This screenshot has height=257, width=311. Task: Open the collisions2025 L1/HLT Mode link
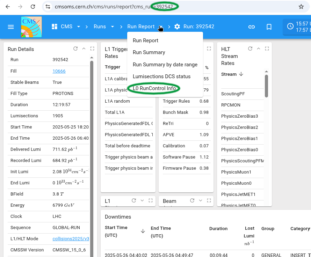point(71,239)
